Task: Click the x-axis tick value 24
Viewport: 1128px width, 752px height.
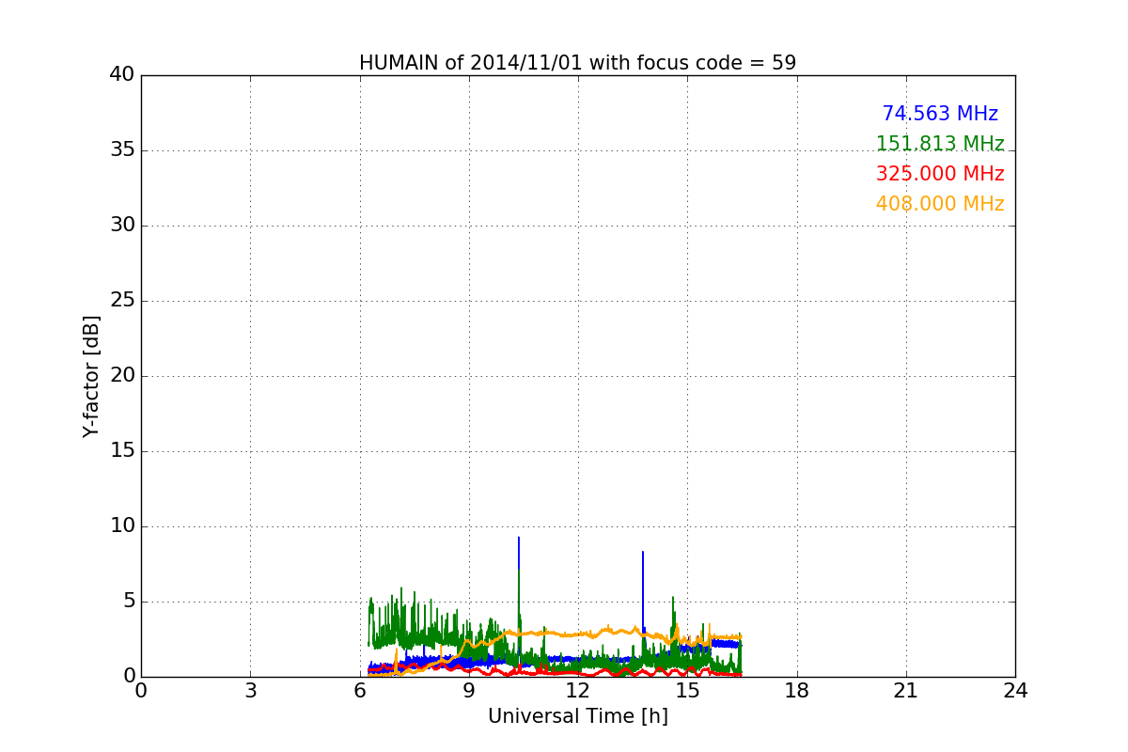Action: 1014,691
